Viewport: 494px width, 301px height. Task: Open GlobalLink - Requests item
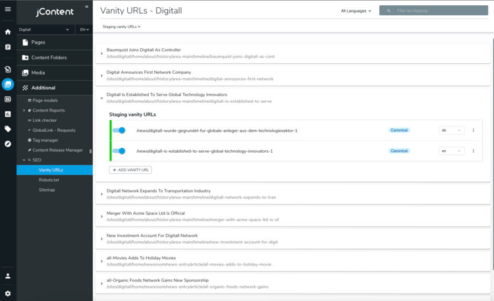(55, 130)
